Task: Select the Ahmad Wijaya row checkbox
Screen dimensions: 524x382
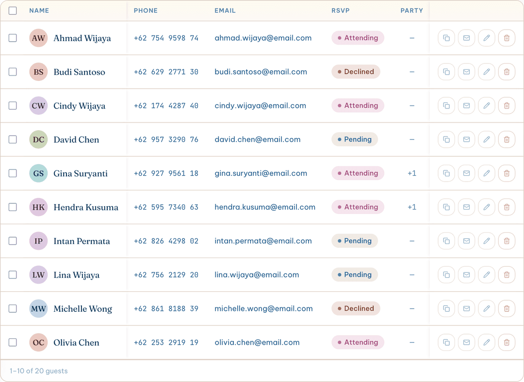Action: point(13,38)
